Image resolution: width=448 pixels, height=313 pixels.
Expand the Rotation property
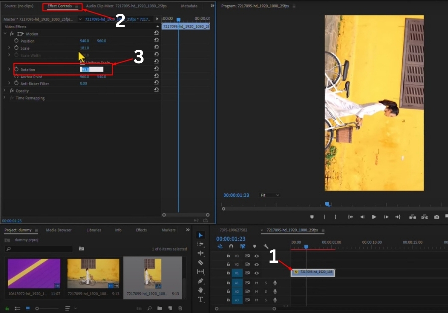point(9,69)
